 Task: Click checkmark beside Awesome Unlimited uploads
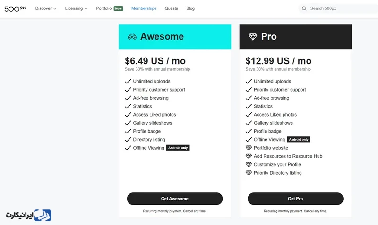(x=128, y=81)
